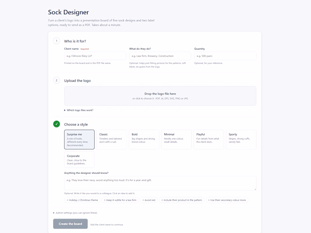
Task: Click the 'Choose a style' heading
Action: 76,124
